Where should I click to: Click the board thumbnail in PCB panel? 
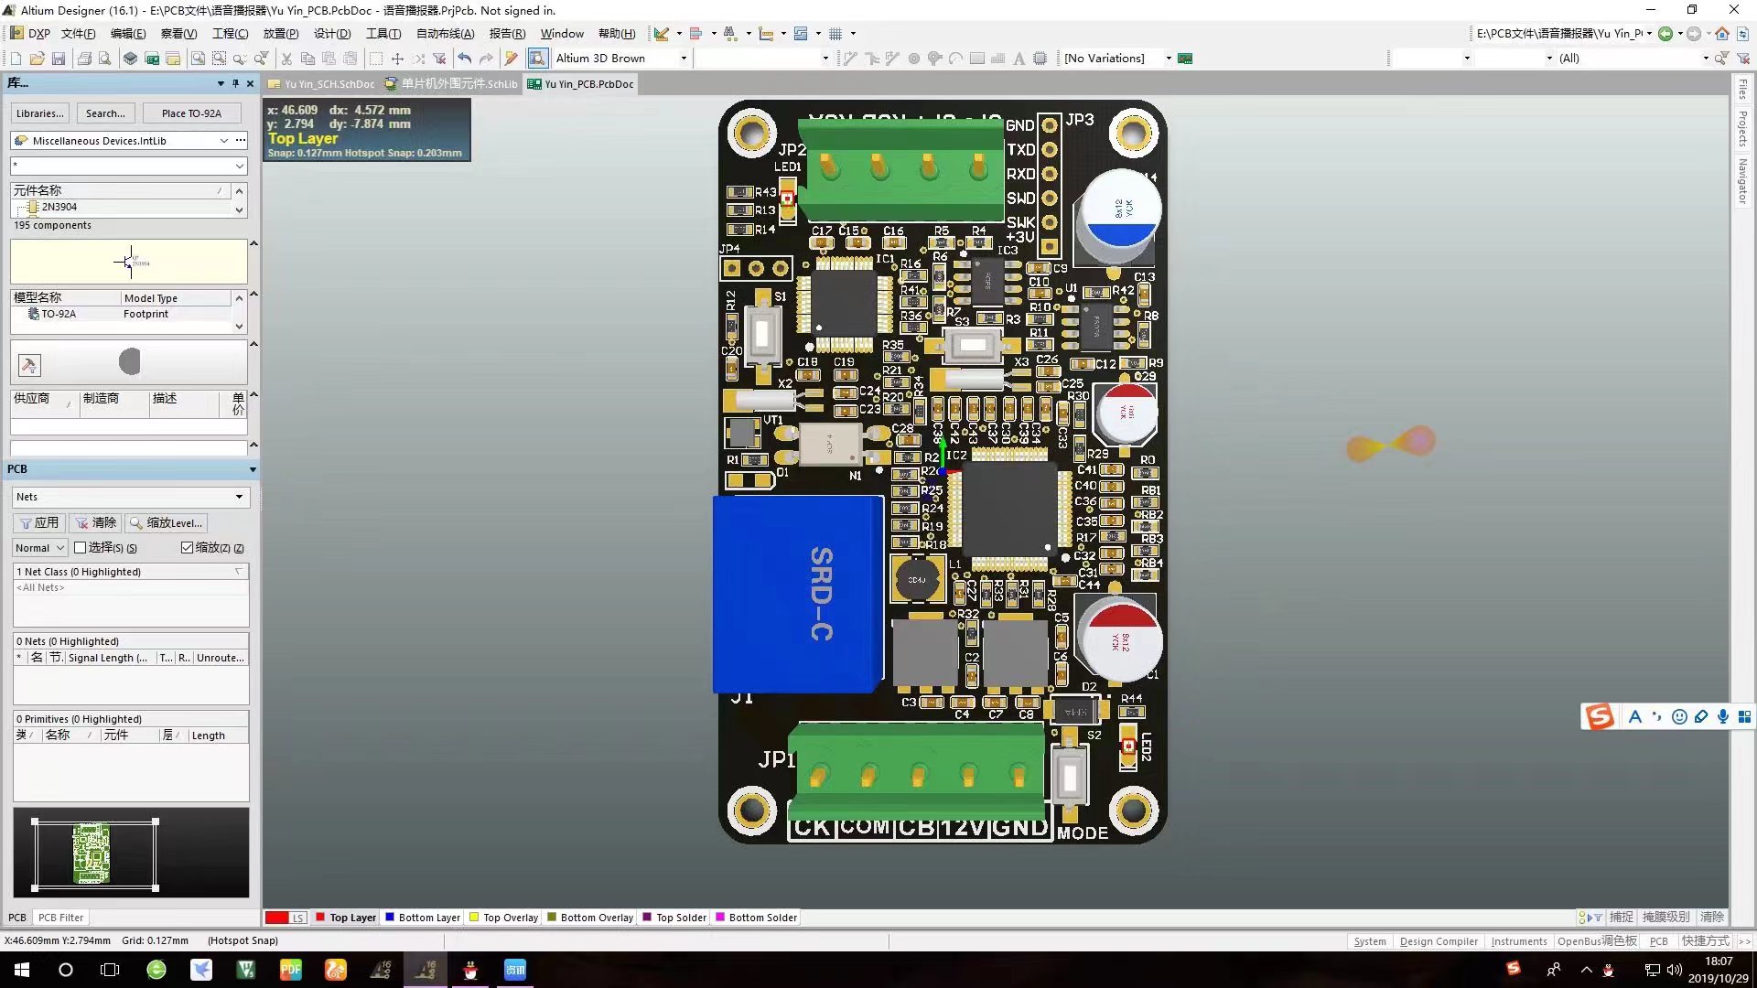coord(92,854)
